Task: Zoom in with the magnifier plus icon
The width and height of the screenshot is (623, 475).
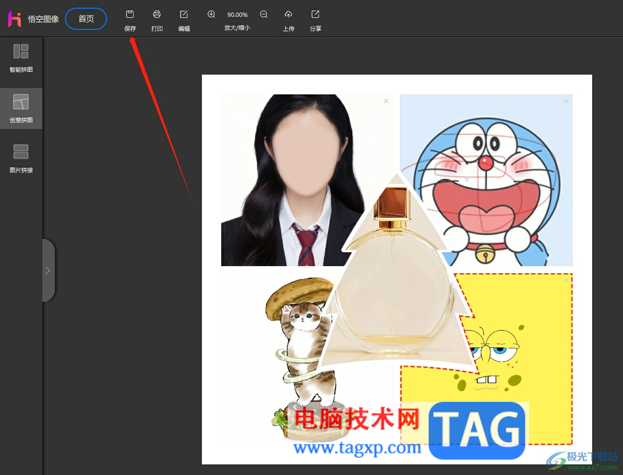Action: click(x=211, y=14)
